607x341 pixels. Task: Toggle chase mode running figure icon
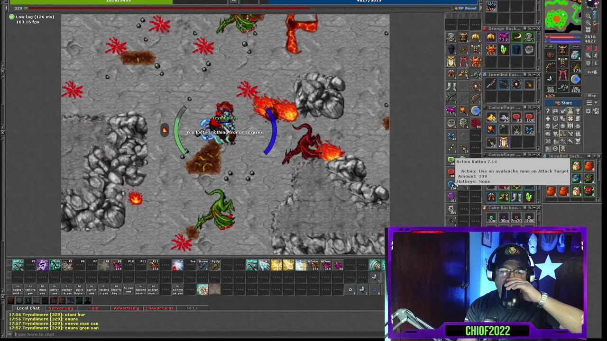(596, 55)
